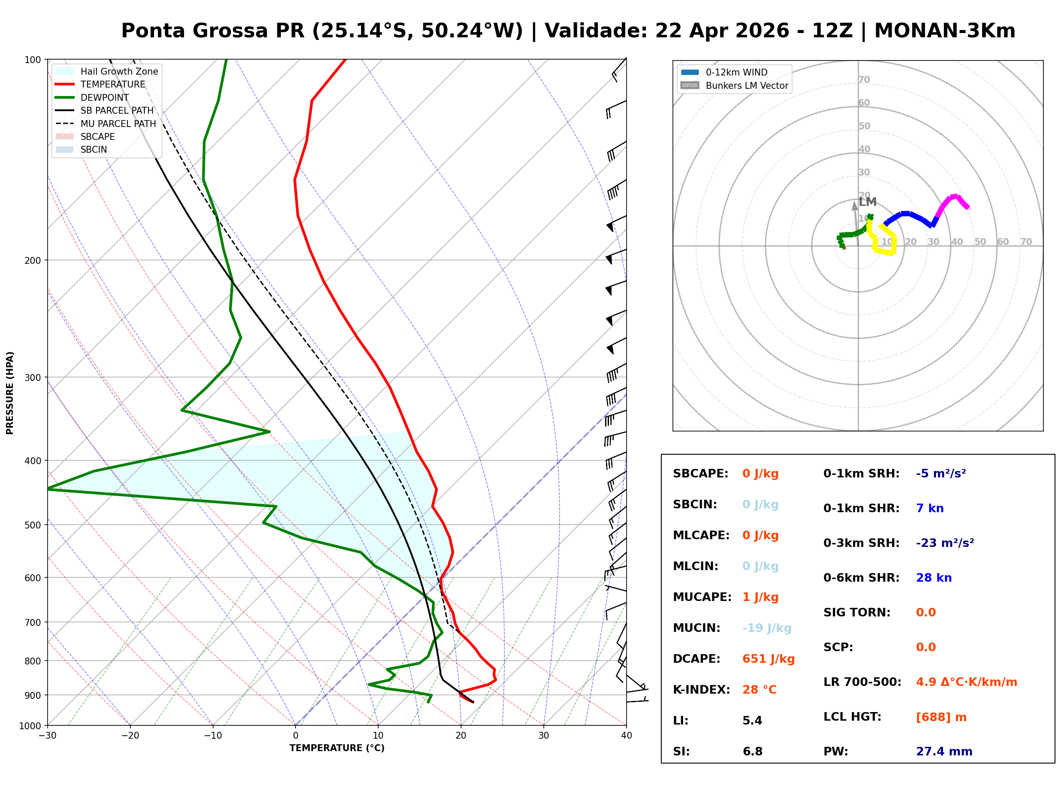Click the green DEWPOINT legend line

65,97
